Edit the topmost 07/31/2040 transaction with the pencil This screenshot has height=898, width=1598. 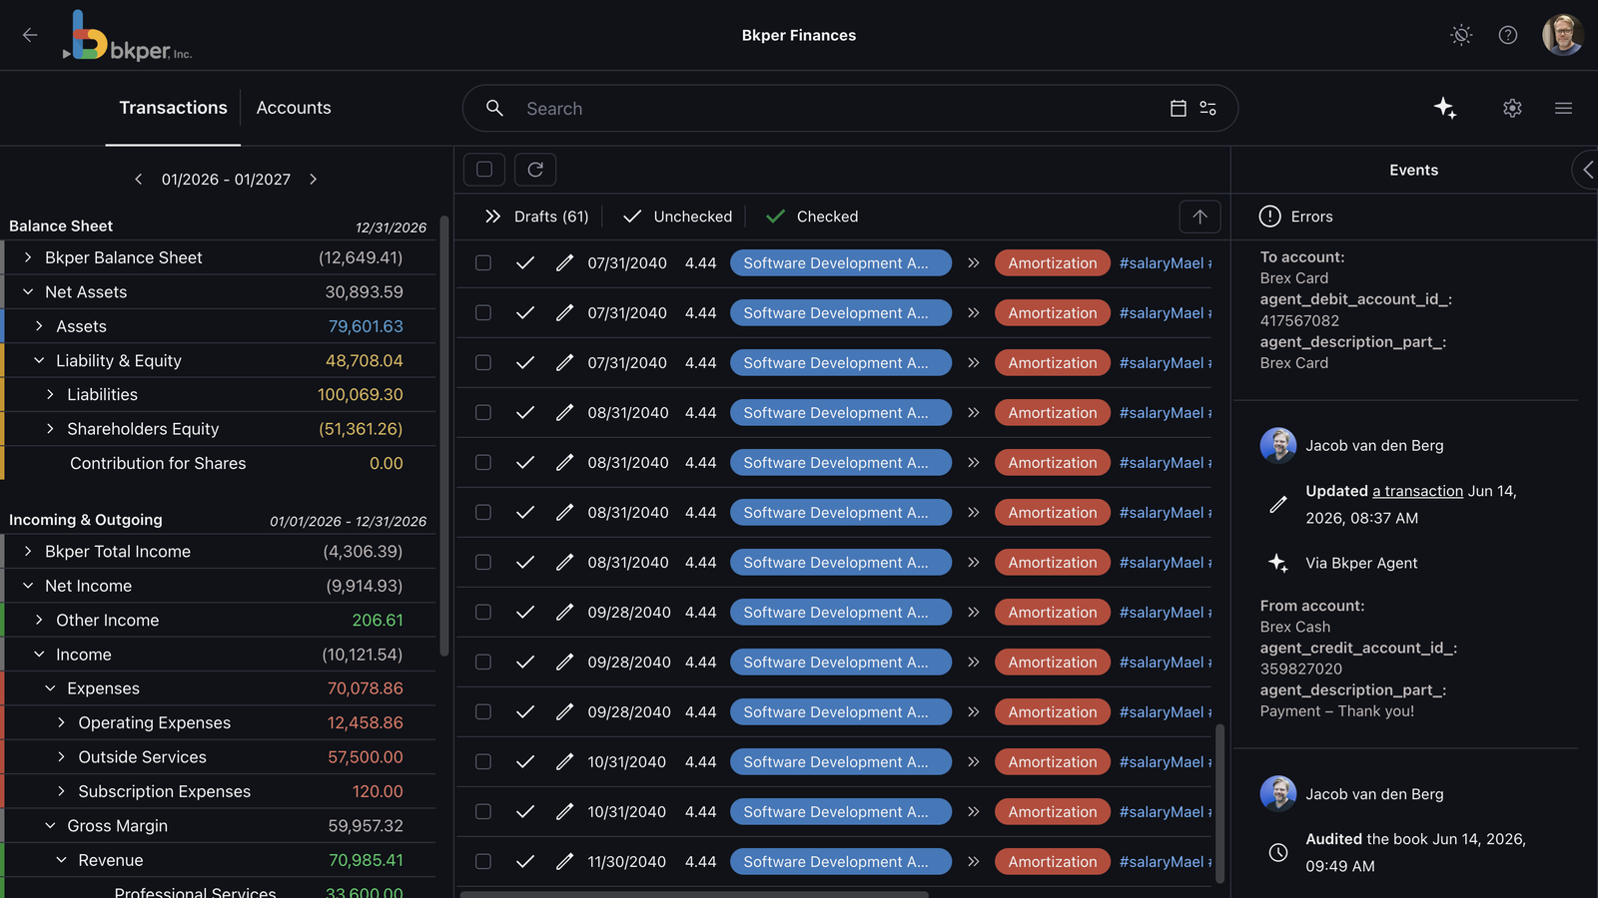[x=564, y=262]
